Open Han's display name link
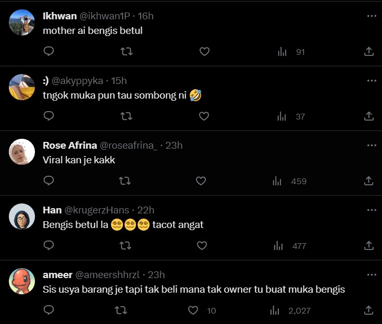382x324 pixels. click(x=51, y=210)
